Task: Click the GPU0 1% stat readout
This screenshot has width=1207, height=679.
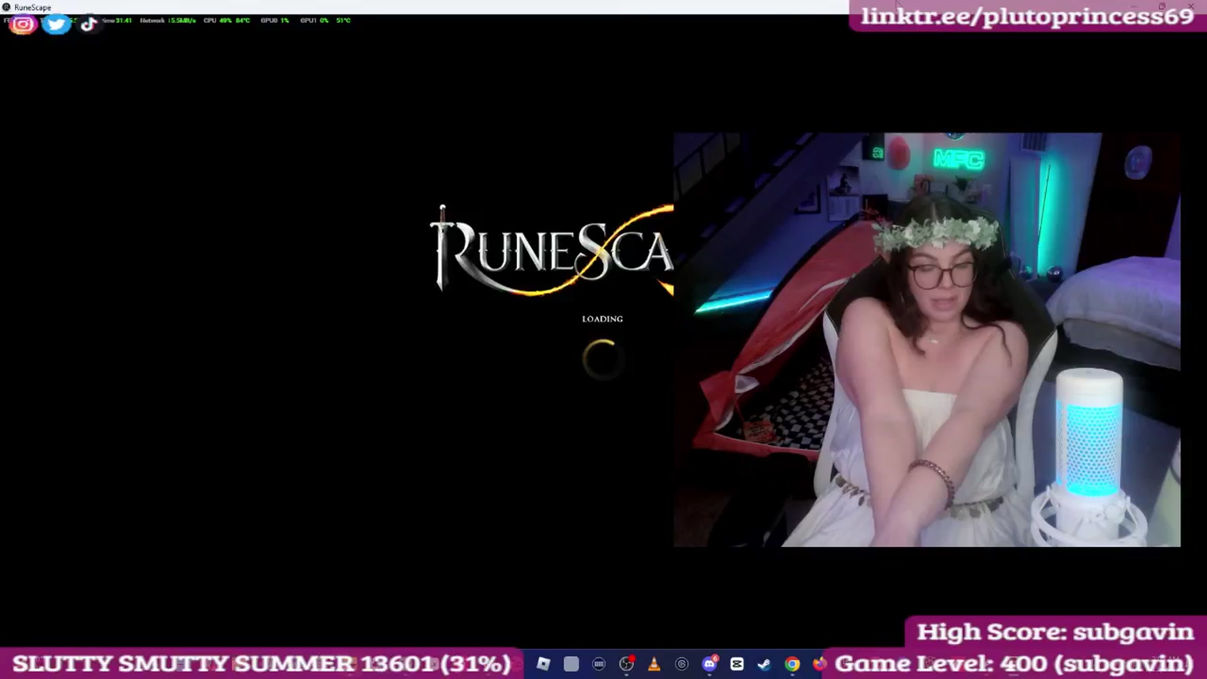Action: 275,20
